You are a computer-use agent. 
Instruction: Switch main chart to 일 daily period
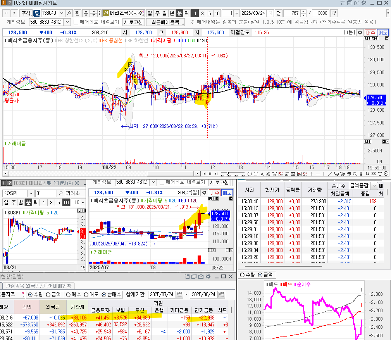150,13
